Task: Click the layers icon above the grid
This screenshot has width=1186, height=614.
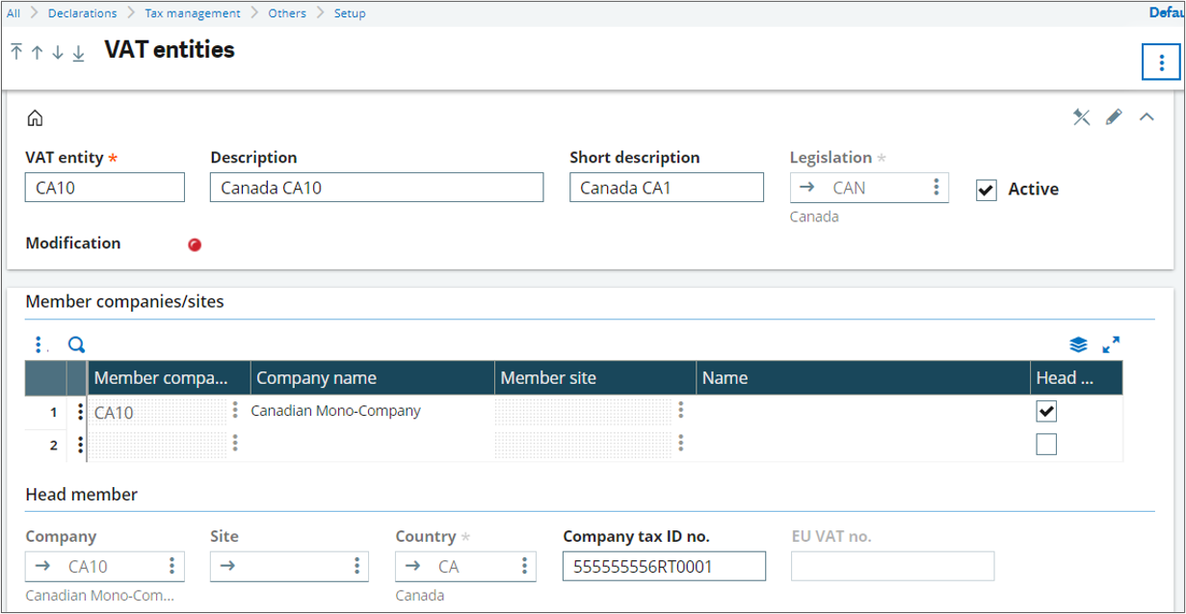Action: pos(1078,345)
